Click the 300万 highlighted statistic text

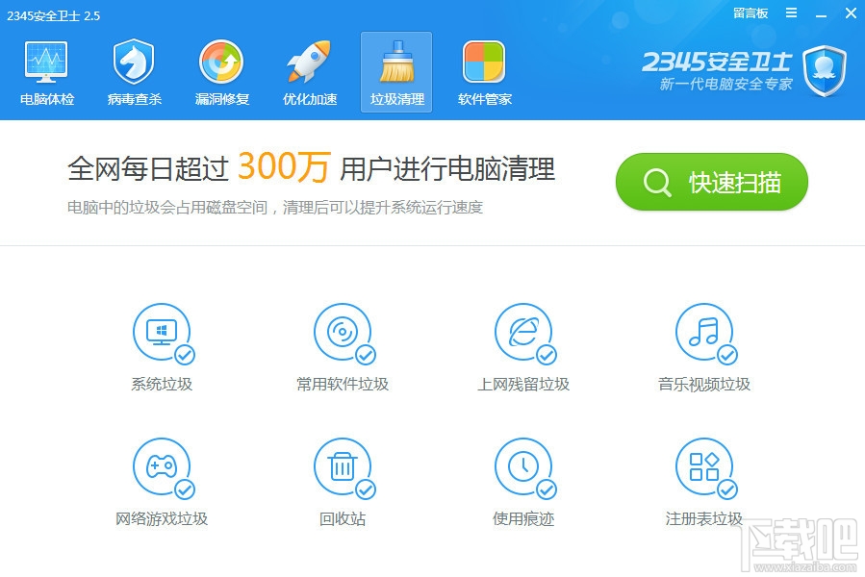(284, 167)
